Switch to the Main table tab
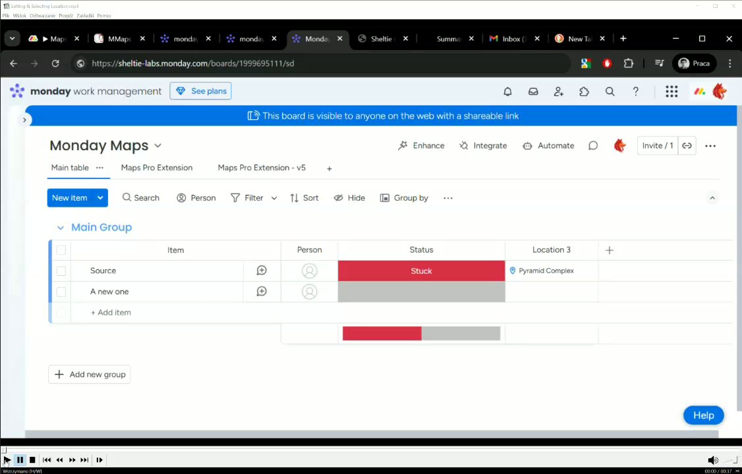 tap(70, 168)
